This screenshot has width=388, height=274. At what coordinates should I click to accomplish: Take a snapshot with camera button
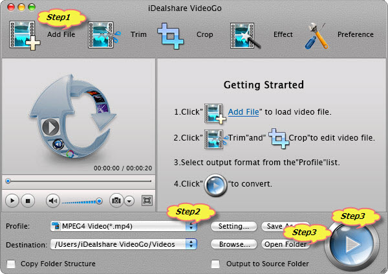click(x=116, y=201)
